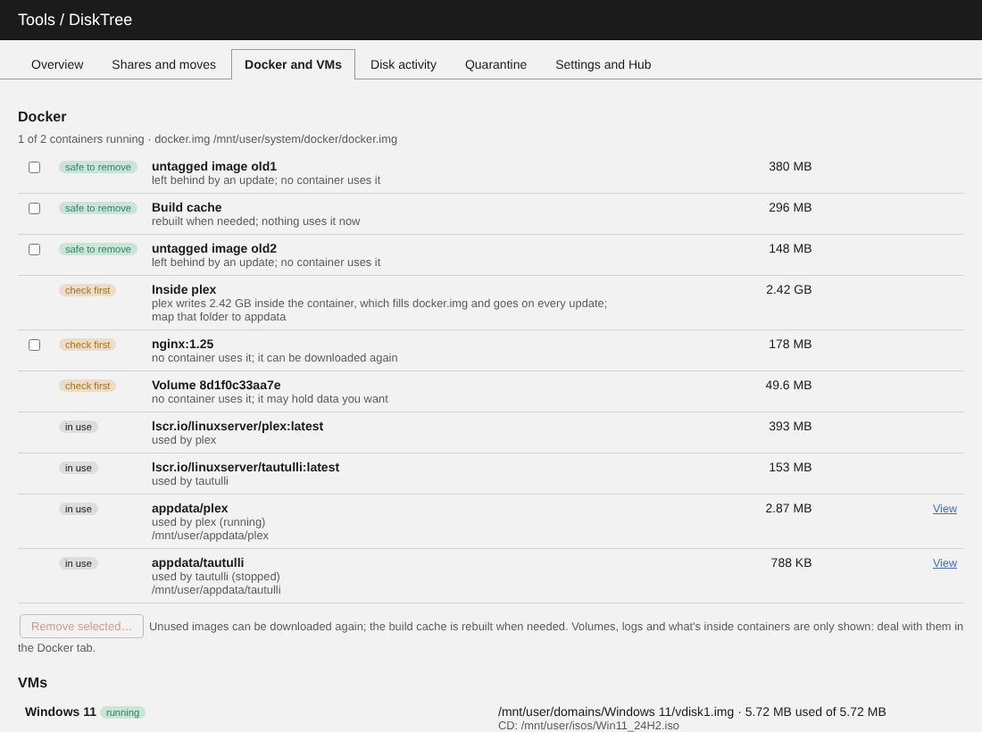Click the check first badge for Inside plex
Viewport: 982px width, 732px height.
(x=87, y=290)
